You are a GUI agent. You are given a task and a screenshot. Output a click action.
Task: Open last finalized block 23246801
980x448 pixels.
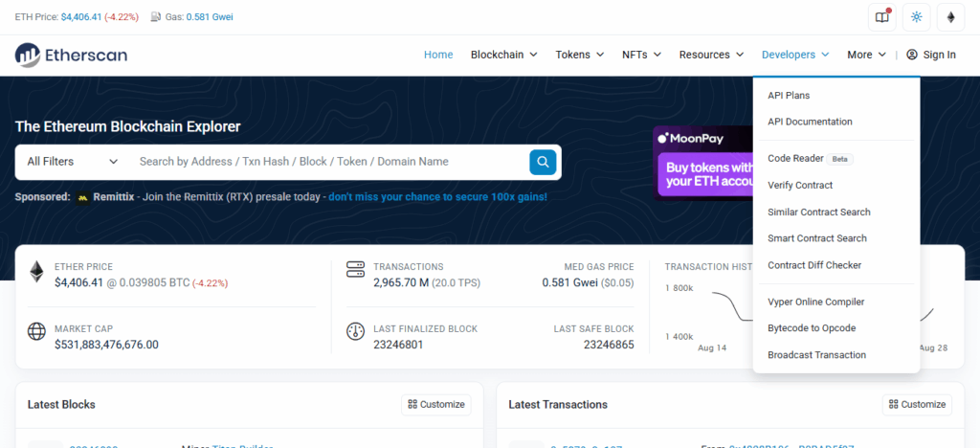pyautogui.click(x=398, y=345)
